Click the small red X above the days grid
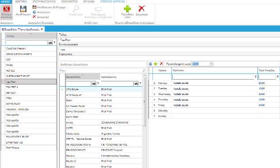This screenshot has width=280, height=168. pos(162,64)
